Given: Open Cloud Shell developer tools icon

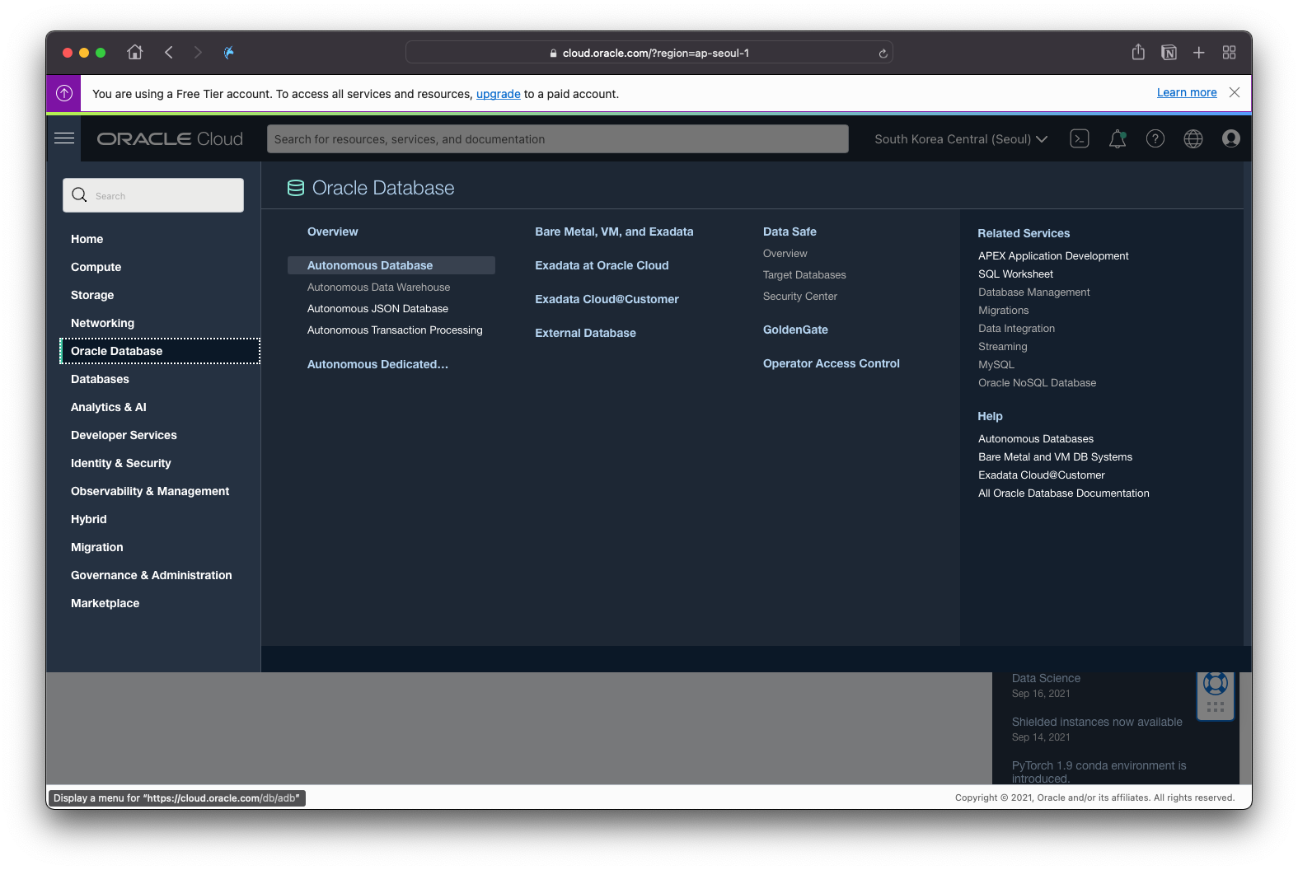Looking at the screenshot, I should pos(1080,139).
